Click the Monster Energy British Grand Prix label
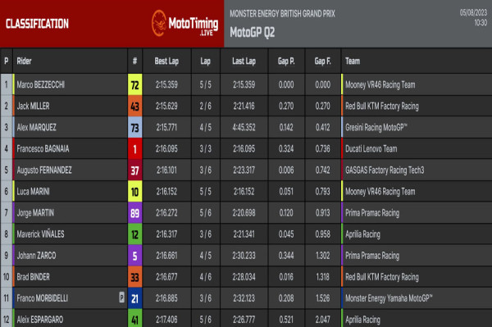Image resolution: width=492 pixels, height=327 pixels. pyautogui.click(x=282, y=13)
